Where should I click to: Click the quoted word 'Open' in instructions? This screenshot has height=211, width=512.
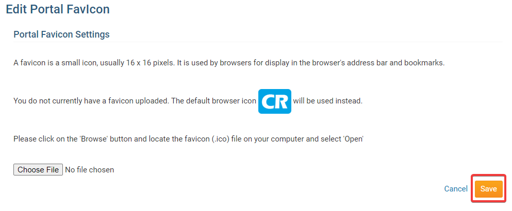(353, 139)
